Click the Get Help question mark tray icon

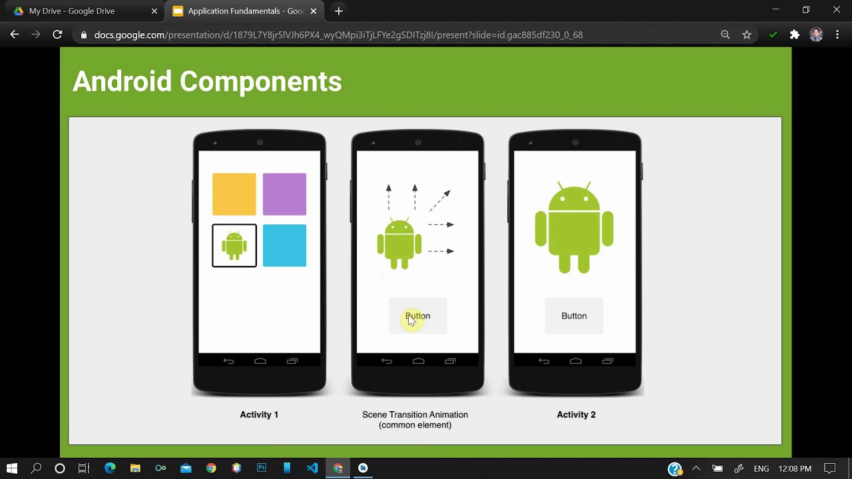pyautogui.click(x=675, y=468)
